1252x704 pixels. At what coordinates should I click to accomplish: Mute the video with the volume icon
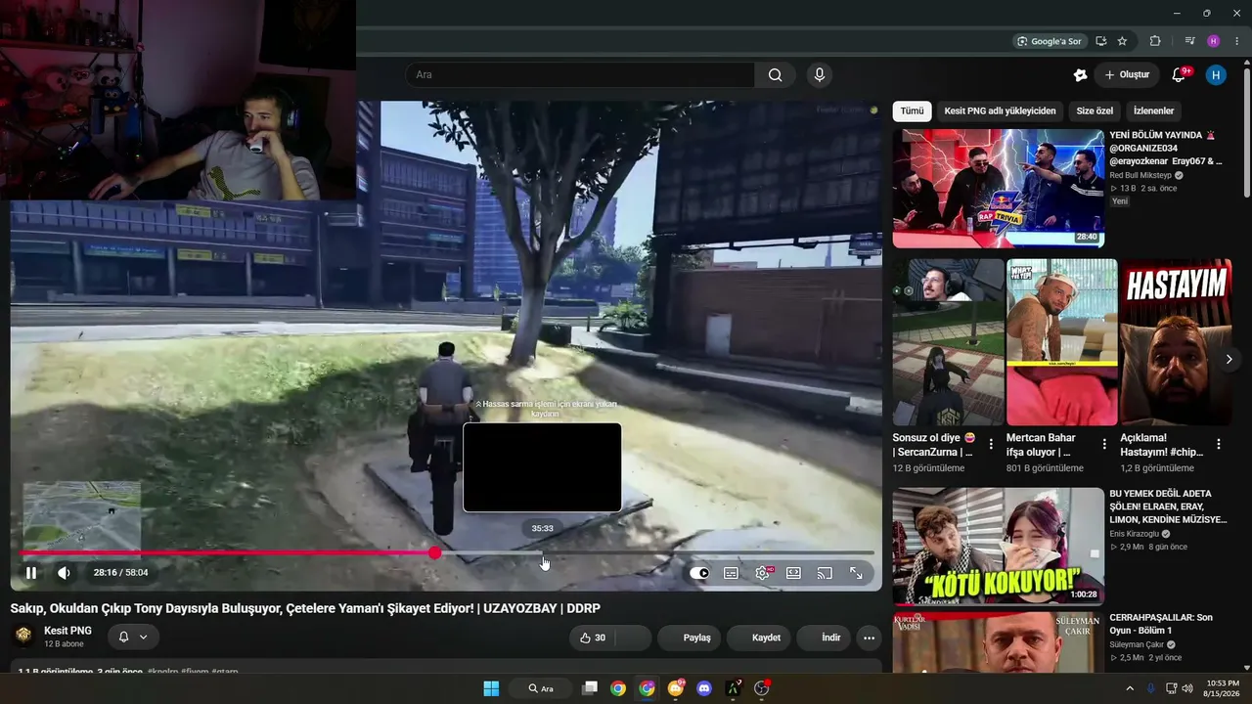[64, 573]
